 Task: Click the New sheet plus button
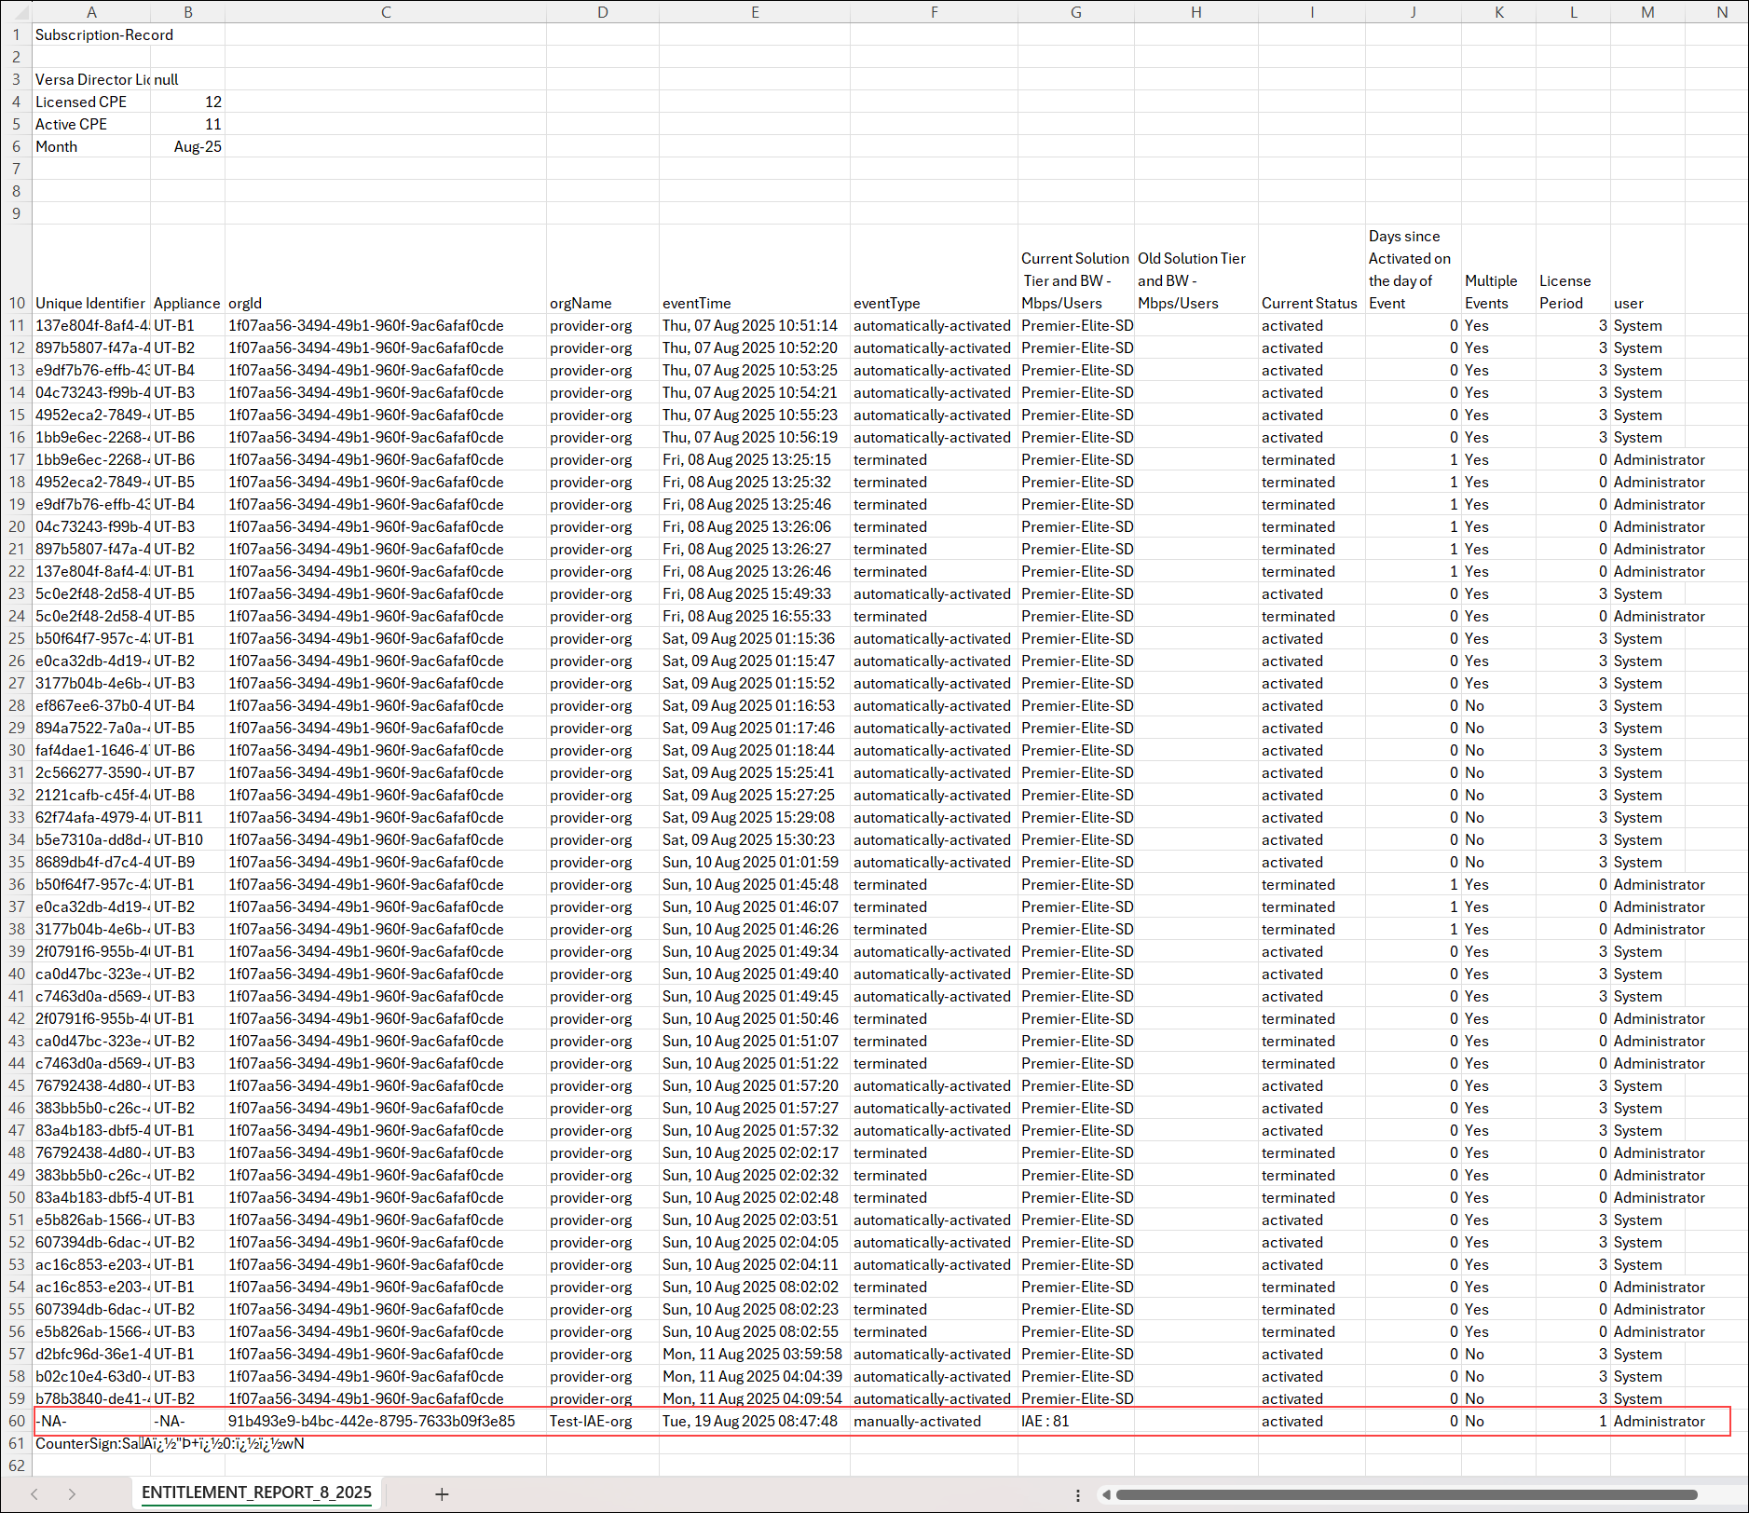pyautogui.click(x=442, y=1493)
